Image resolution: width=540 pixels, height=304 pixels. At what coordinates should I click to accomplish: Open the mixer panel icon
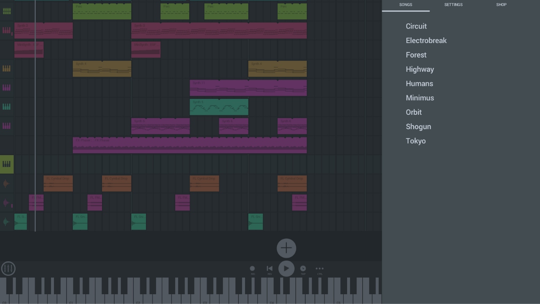8,269
